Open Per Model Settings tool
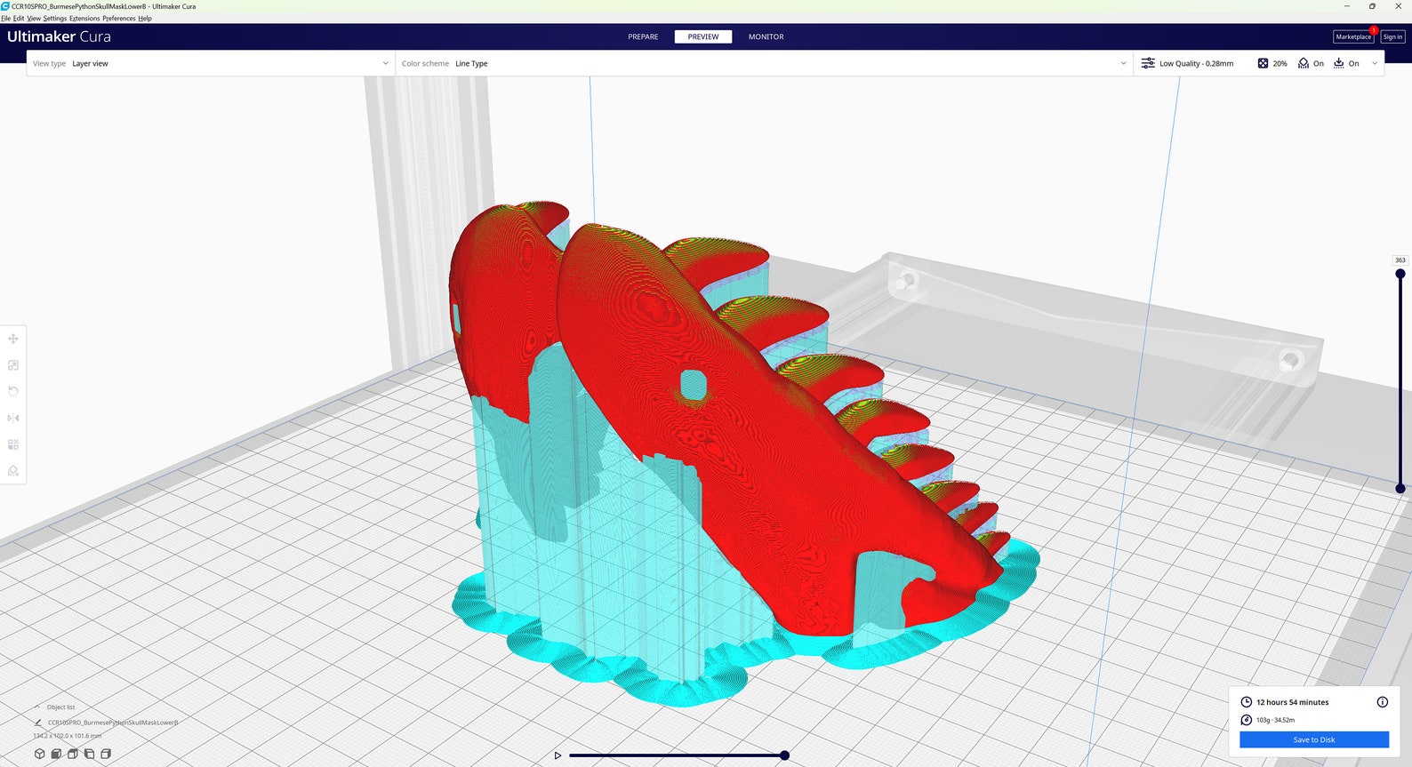 click(x=13, y=444)
